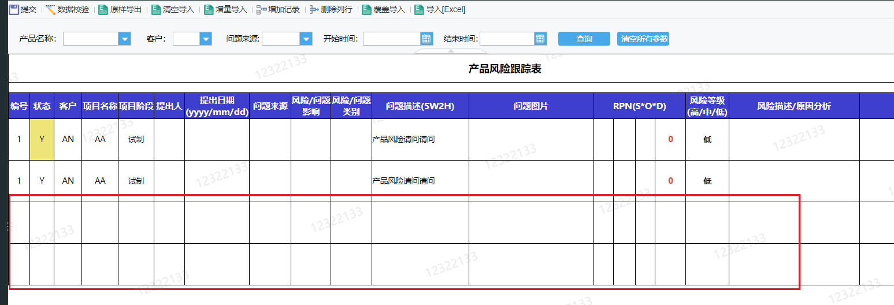Expand the 问题来源 dropdown arrow
The height and width of the screenshot is (305, 894).
point(306,39)
